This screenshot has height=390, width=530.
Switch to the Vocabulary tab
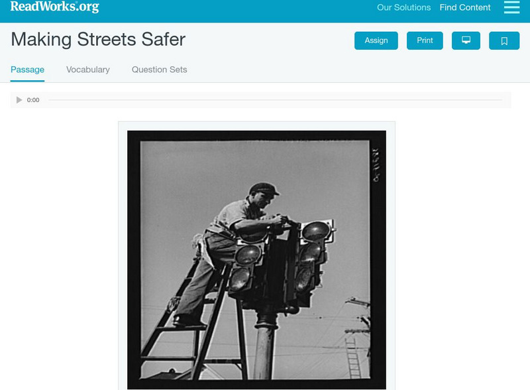88,70
